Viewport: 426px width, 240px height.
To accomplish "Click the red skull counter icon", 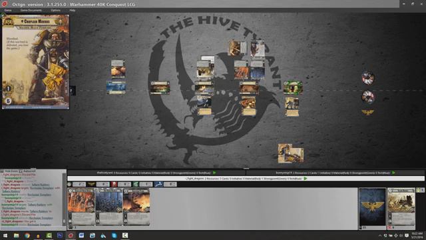I will click(114, 184).
